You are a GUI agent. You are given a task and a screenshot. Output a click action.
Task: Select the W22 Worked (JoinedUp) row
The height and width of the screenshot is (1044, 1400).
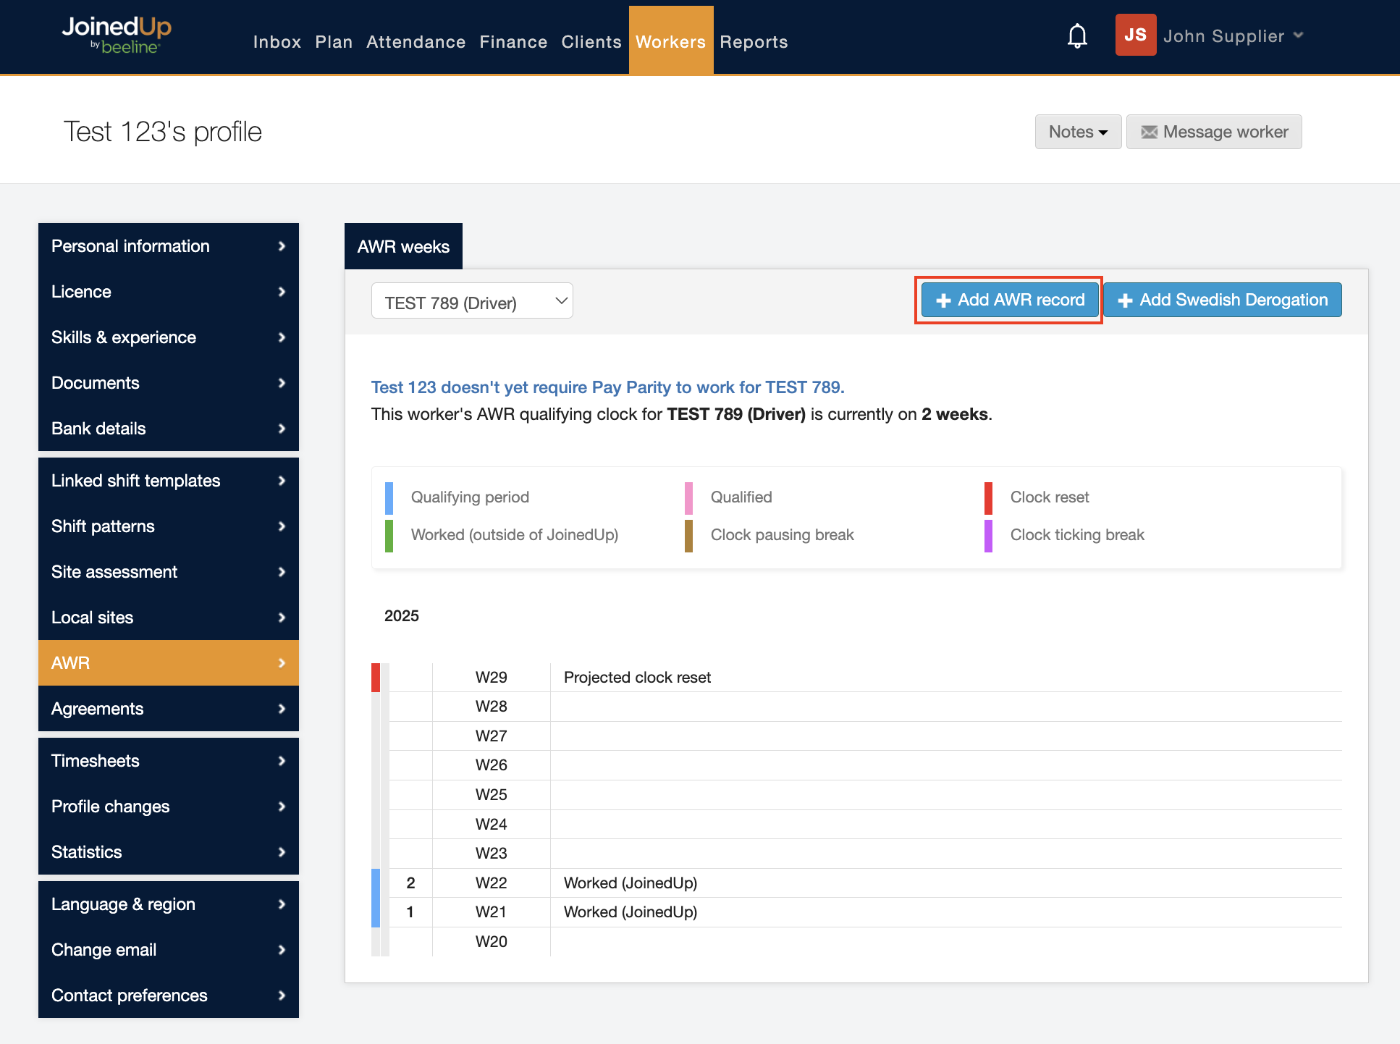click(x=630, y=883)
